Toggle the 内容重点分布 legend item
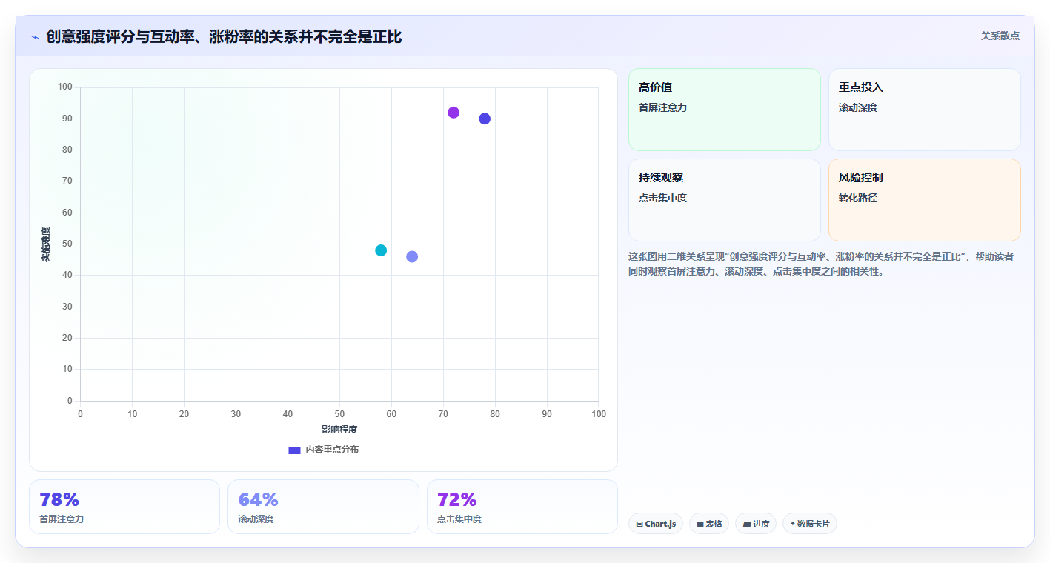The width and height of the screenshot is (1050, 563). (x=323, y=450)
